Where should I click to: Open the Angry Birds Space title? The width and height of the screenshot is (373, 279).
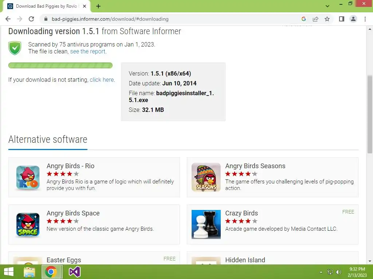click(x=73, y=213)
